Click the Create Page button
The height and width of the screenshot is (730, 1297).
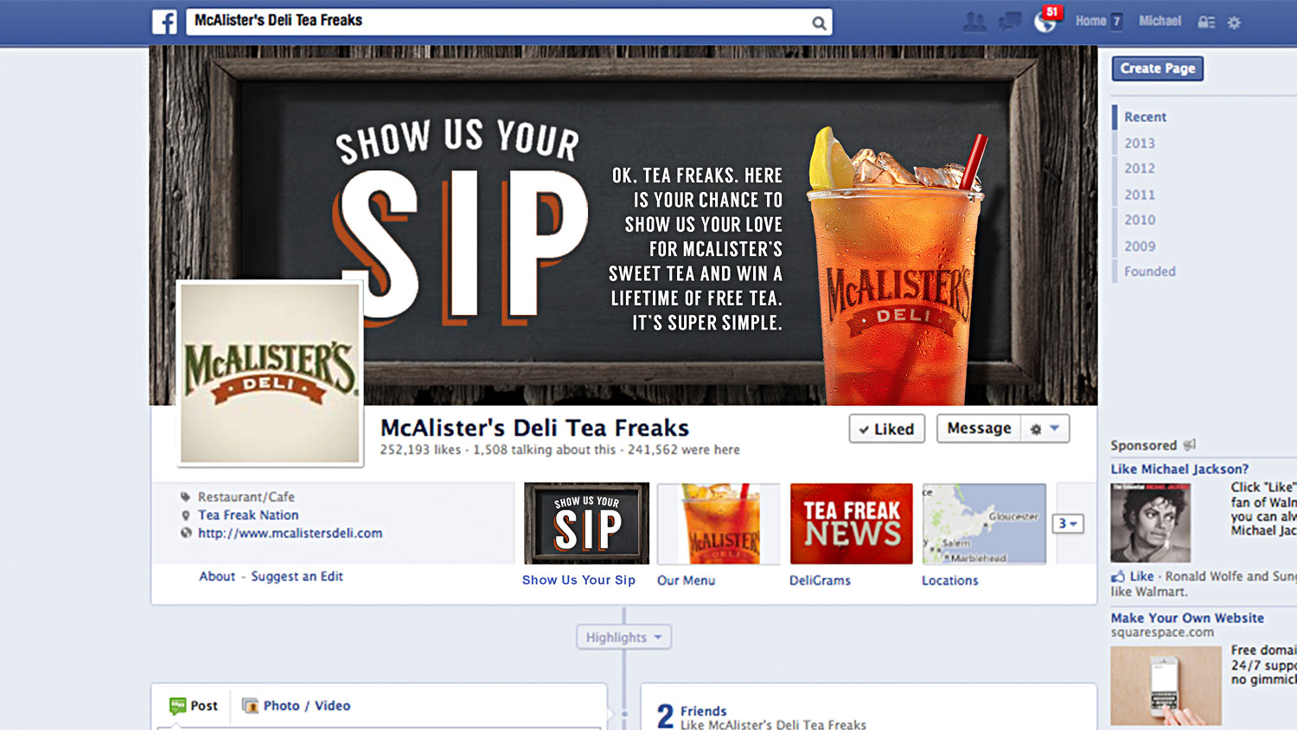click(1158, 68)
